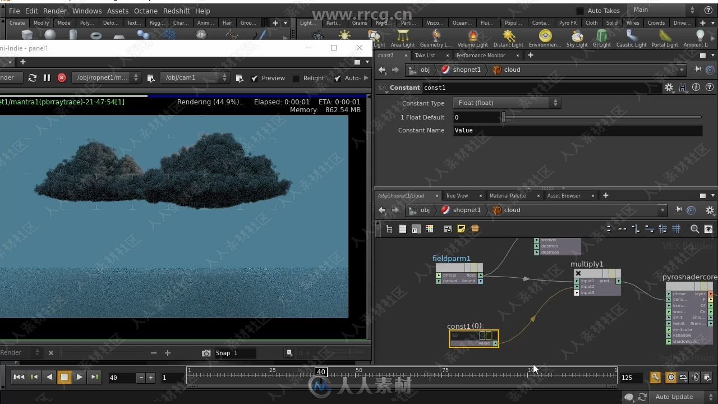Viewport: 718px width, 404px height.
Task: Enable the Auto Takes checkbox
Action: pyautogui.click(x=580, y=11)
